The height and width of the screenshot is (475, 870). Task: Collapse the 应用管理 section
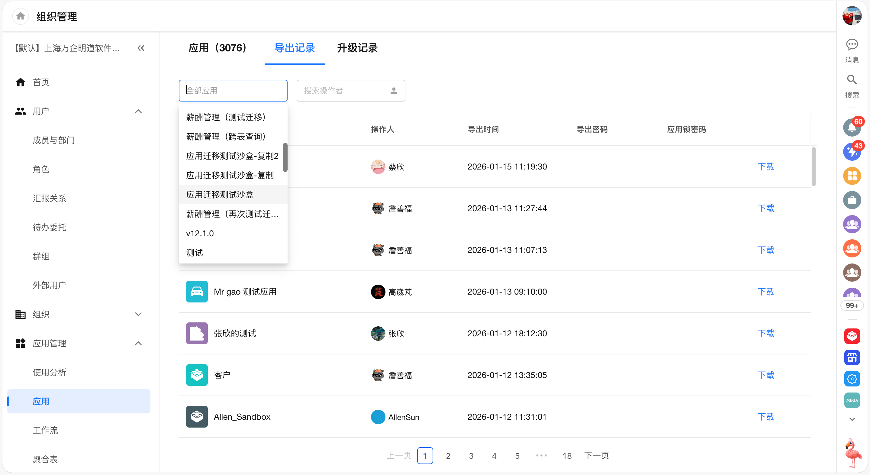(x=138, y=343)
